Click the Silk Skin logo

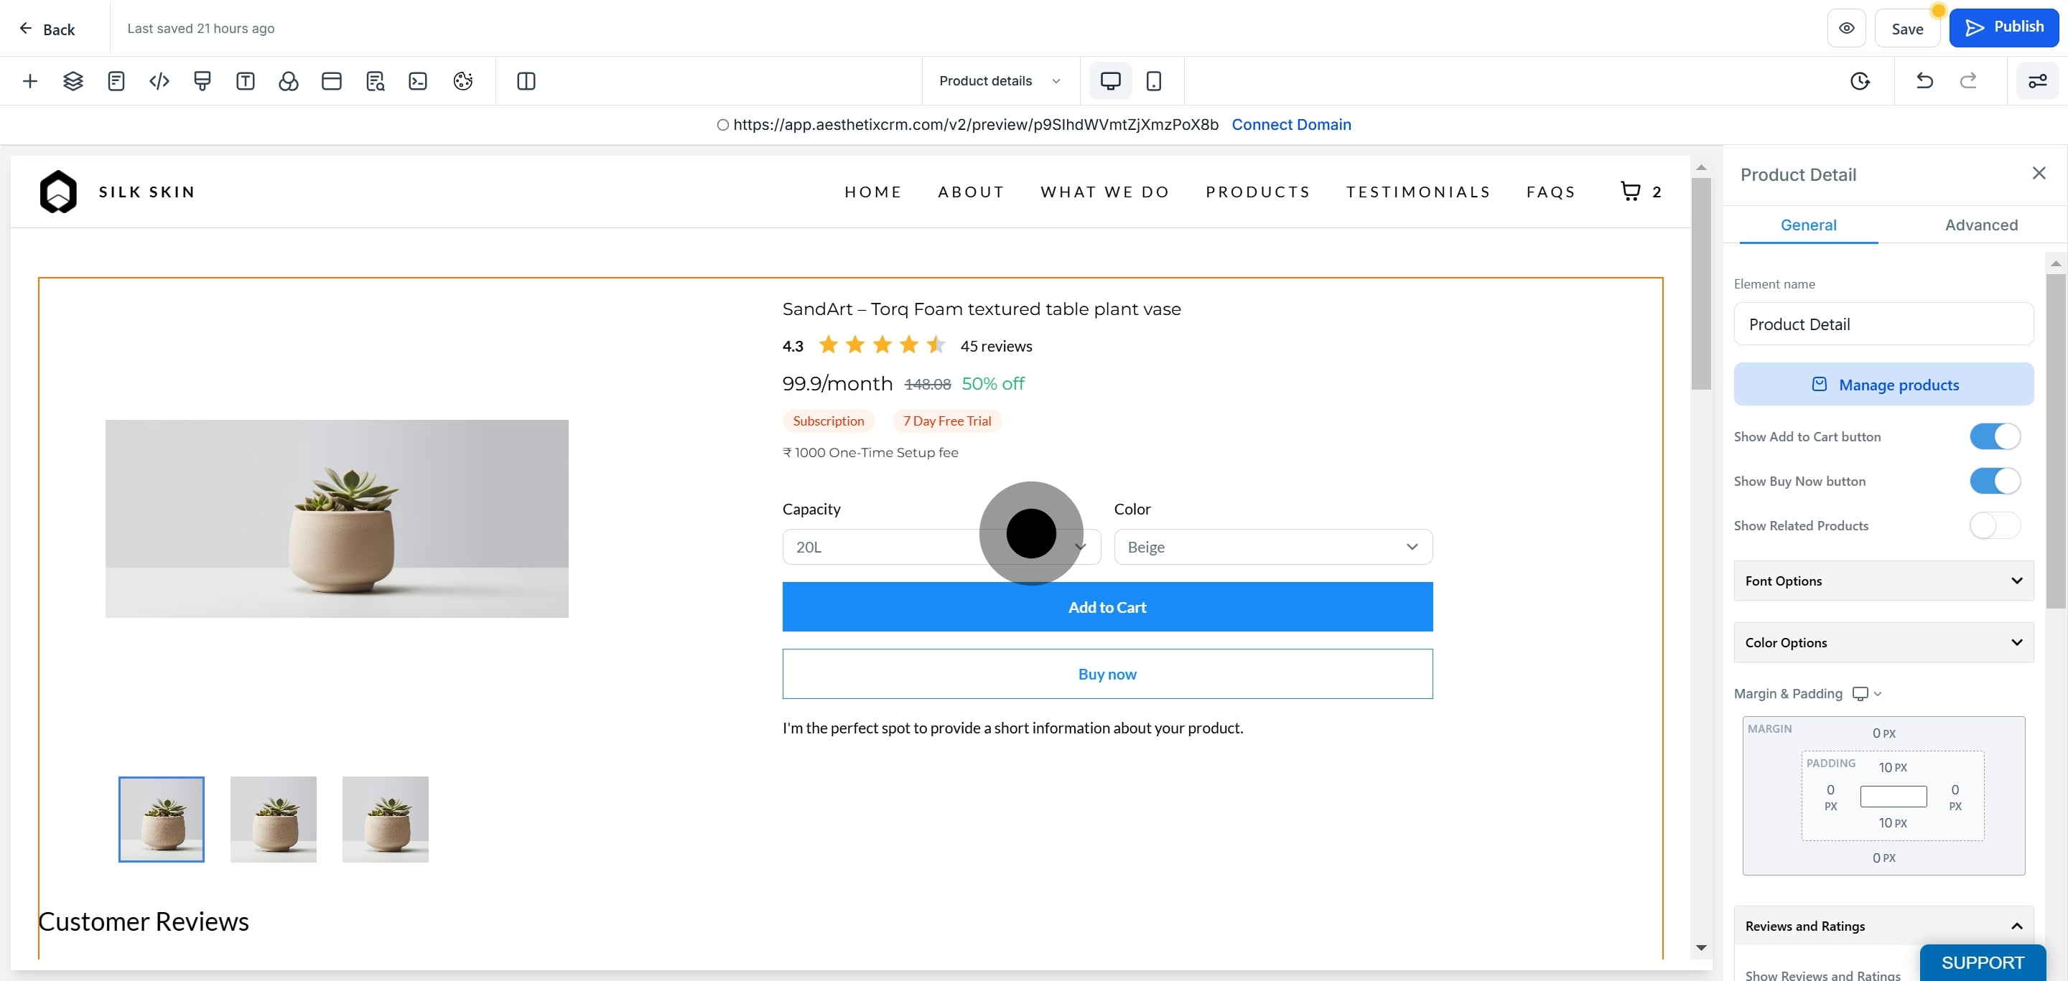tap(57, 192)
